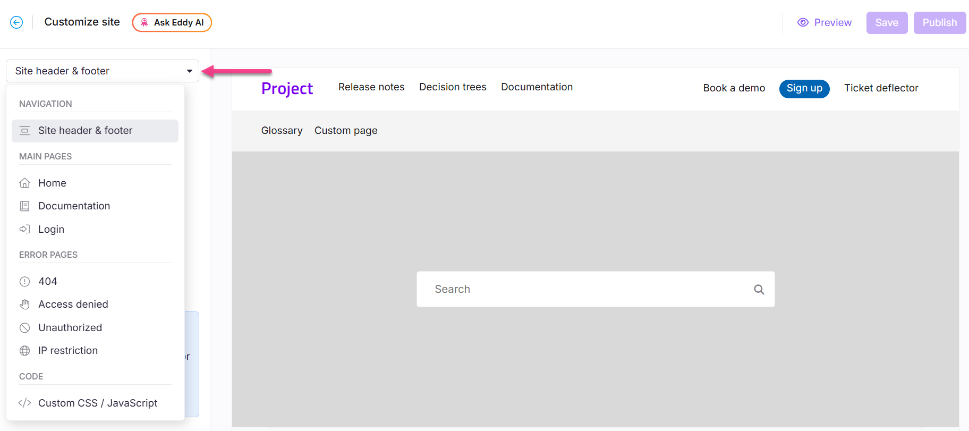The width and height of the screenshot is (969, 431).
Task: Choose Login in the page menu
Action: 51,230
